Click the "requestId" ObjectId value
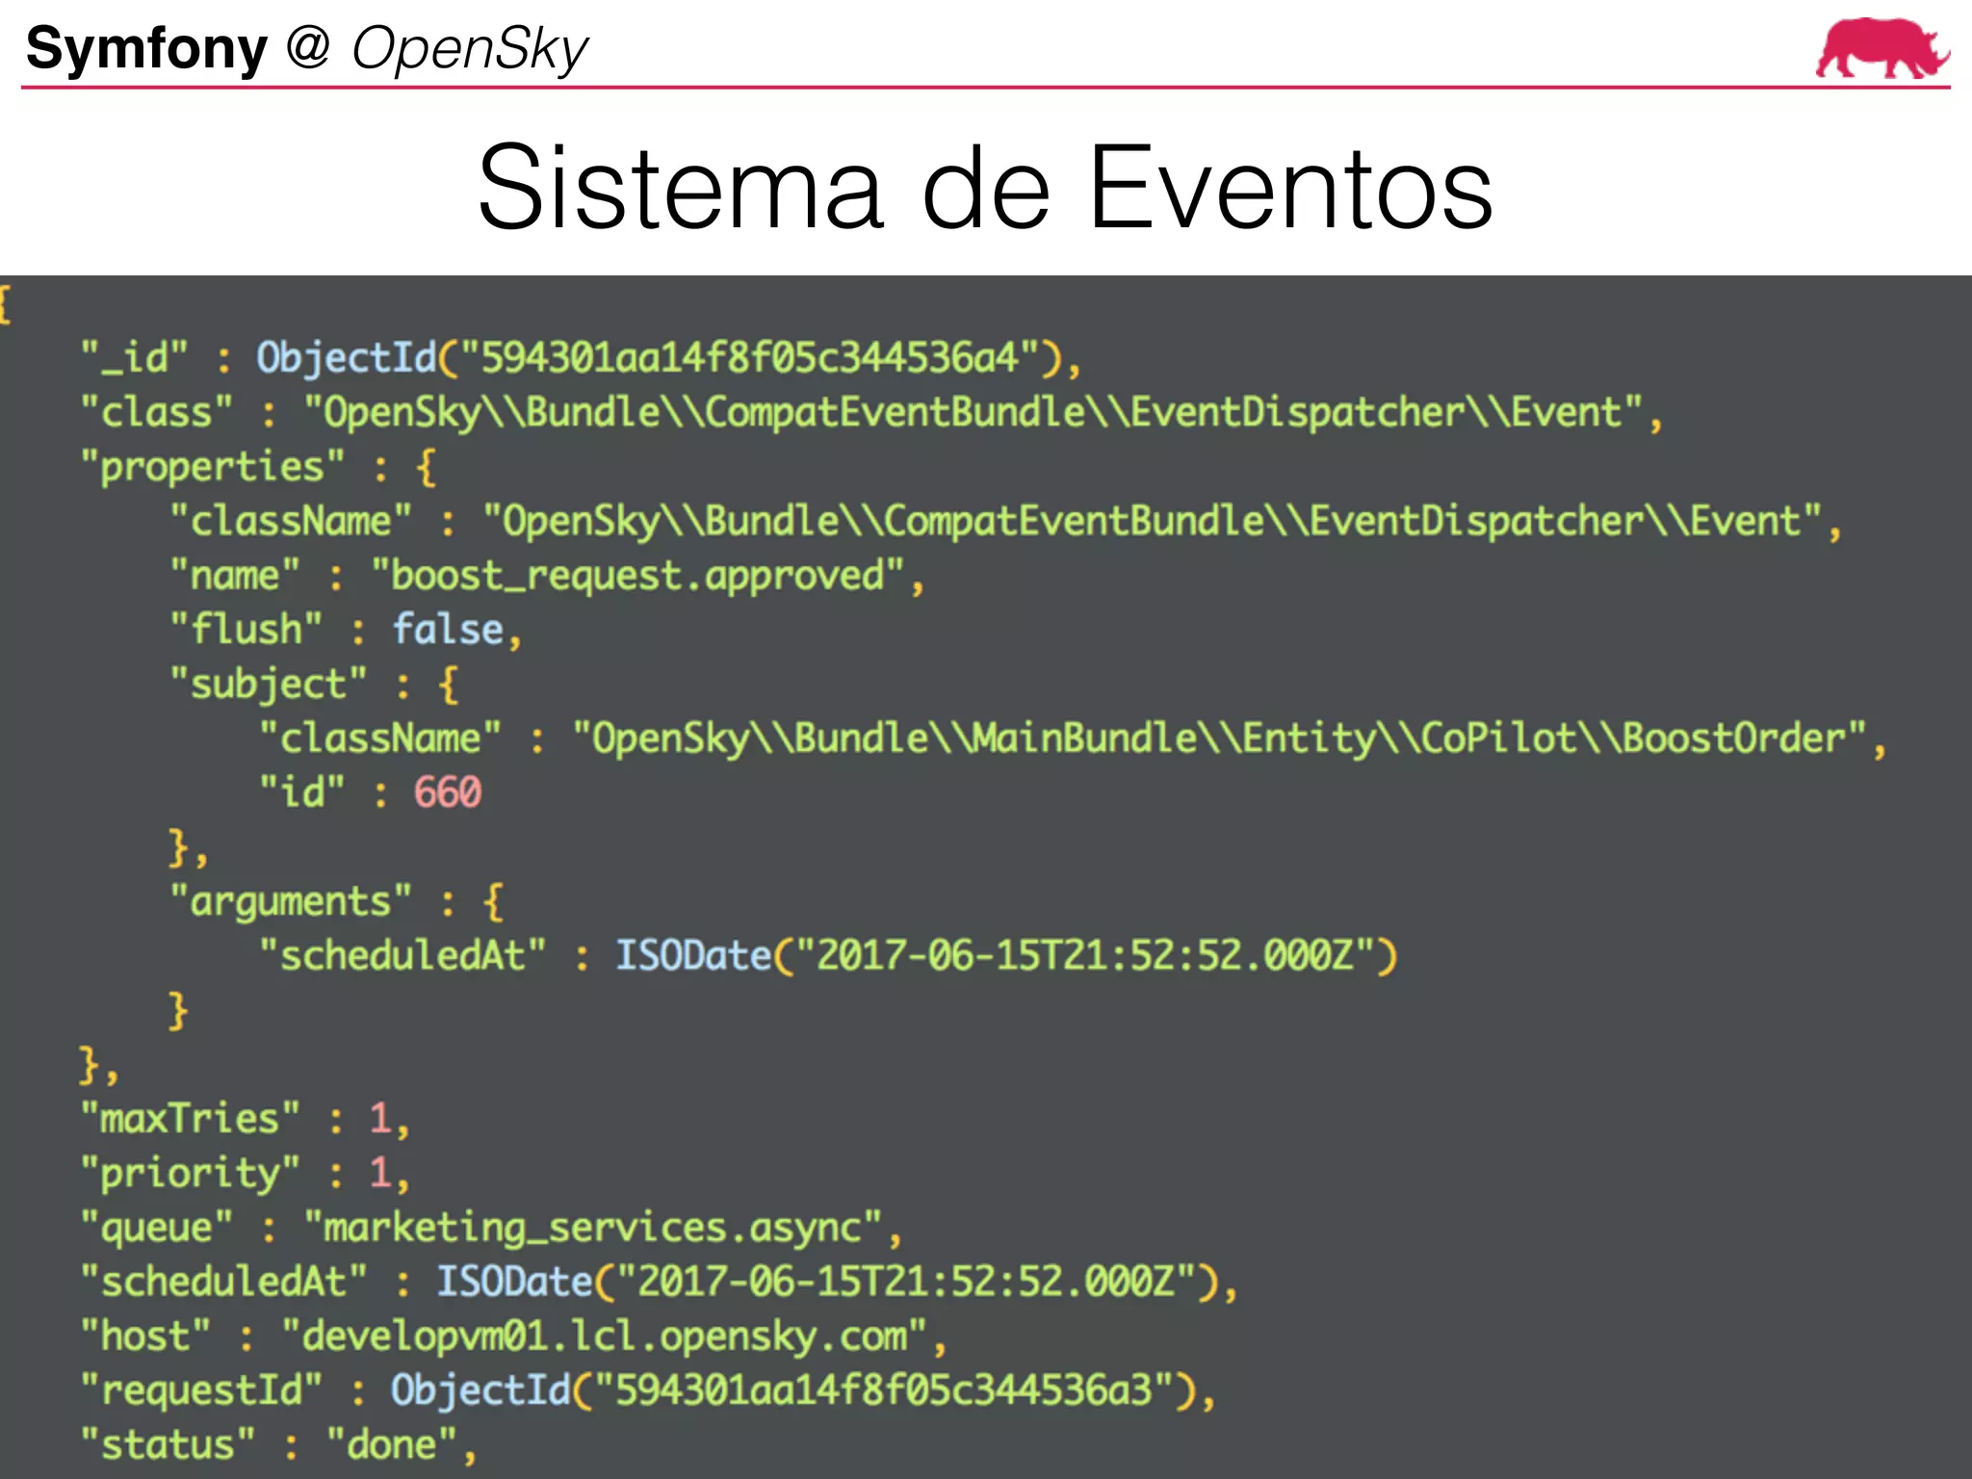 click(x=793, y=1391)
